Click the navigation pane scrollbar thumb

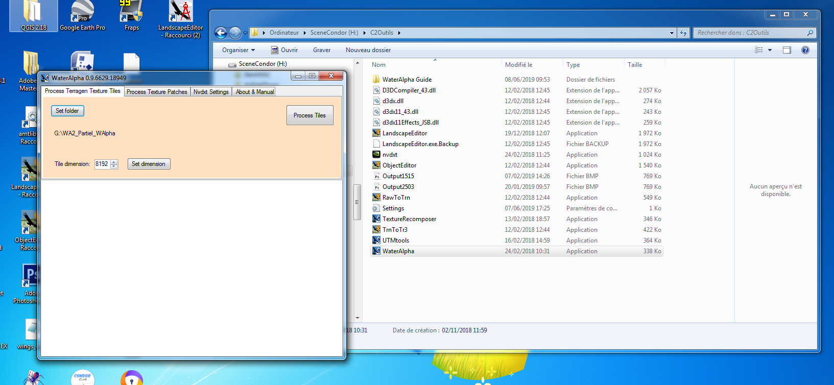(x=357, y=202)
